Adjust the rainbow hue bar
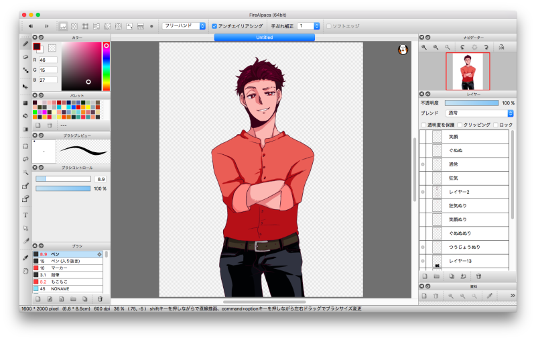The width and height of the screenshot is (536, 340). click(x=107, y=66)
